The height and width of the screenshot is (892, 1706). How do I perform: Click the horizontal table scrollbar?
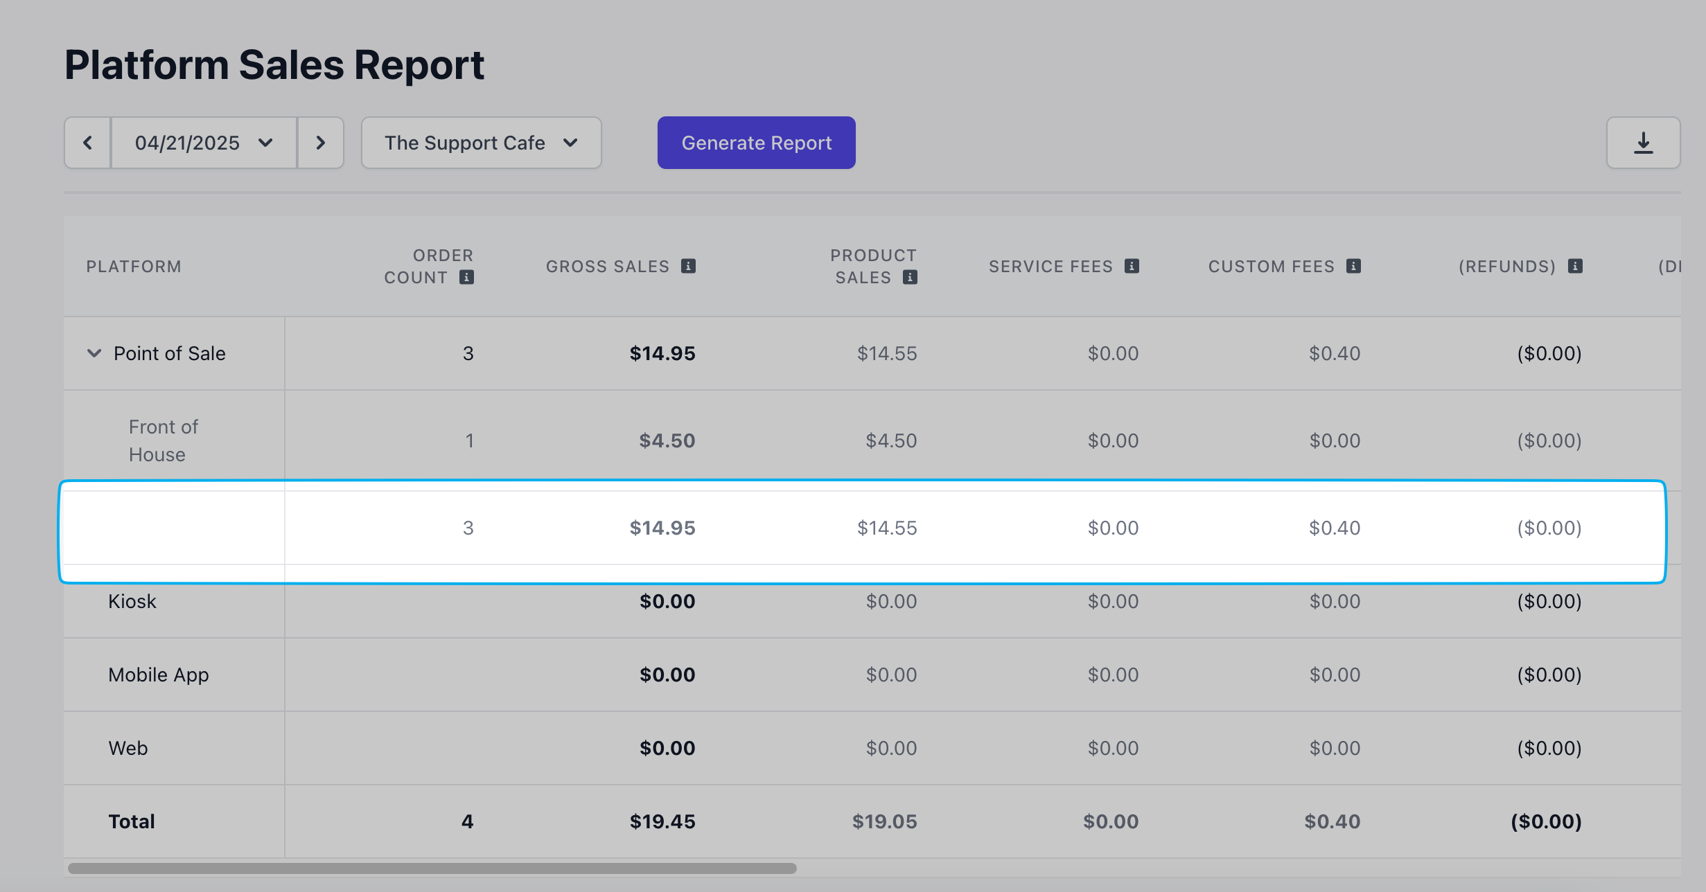point(432,868)
